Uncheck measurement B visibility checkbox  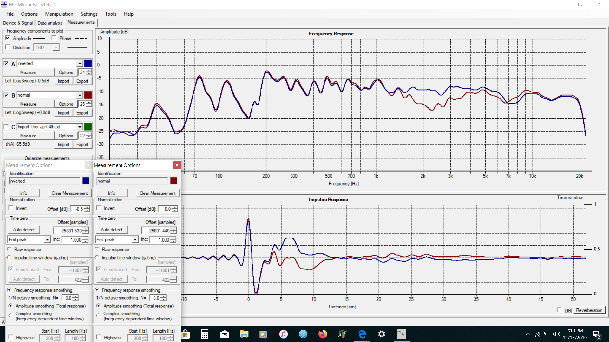(6, 95)
